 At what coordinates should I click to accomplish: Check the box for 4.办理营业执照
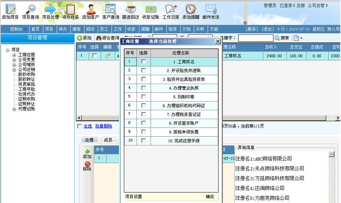144,88
